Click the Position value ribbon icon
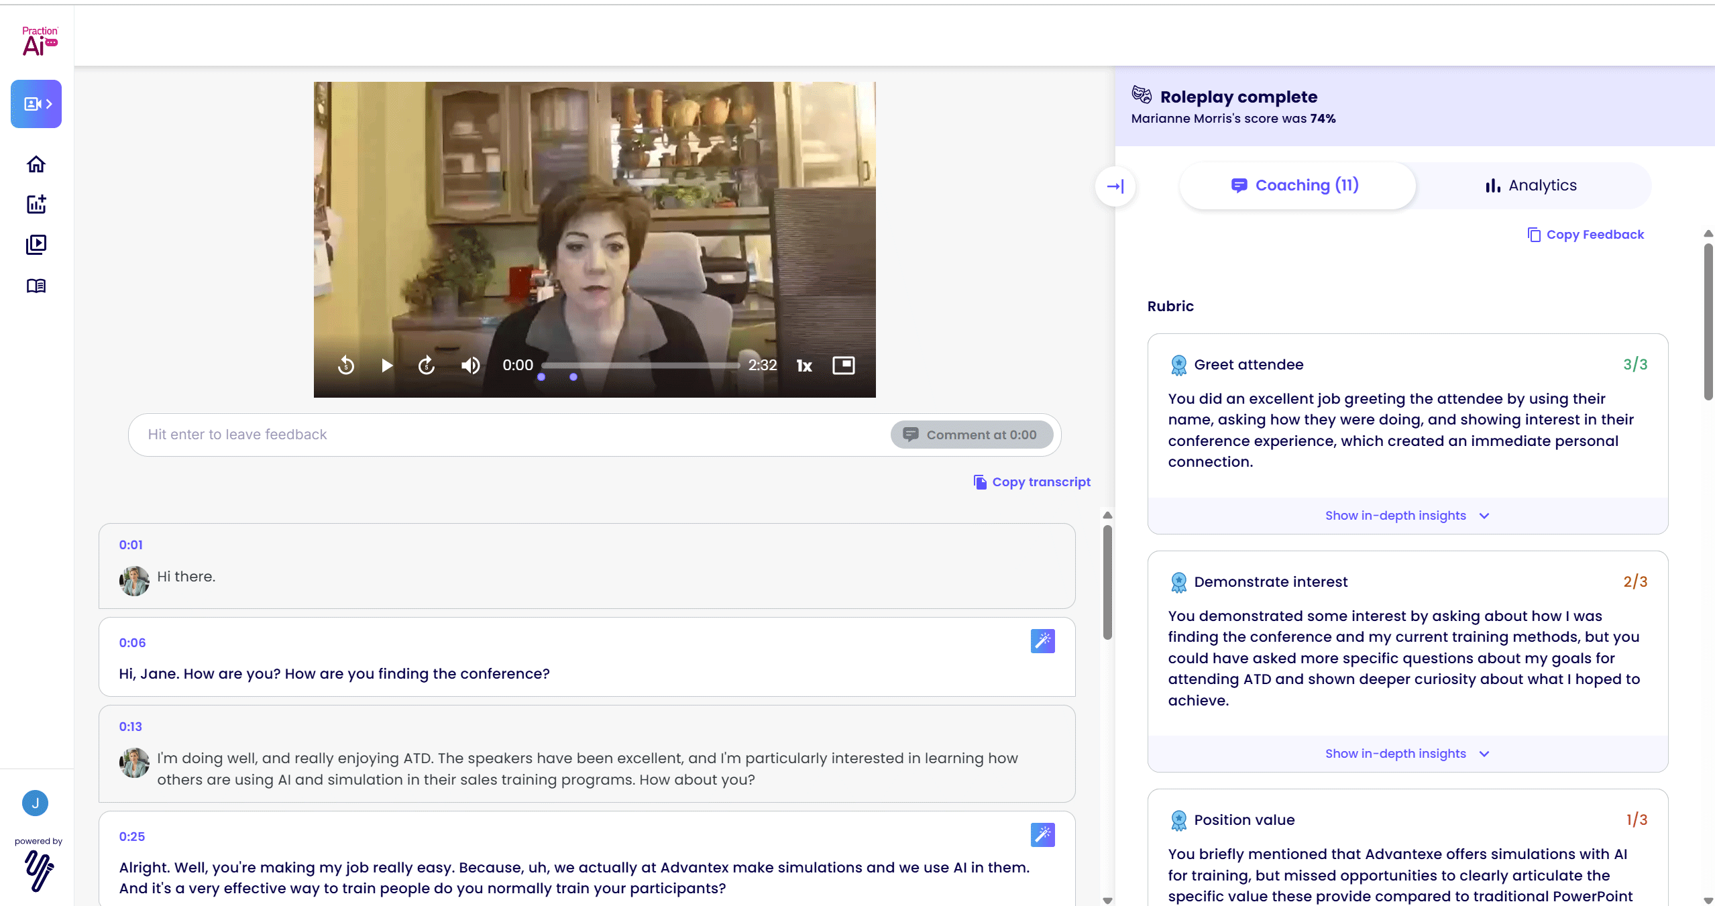This screenshot has width=1715, height=906. [1178, 821]
